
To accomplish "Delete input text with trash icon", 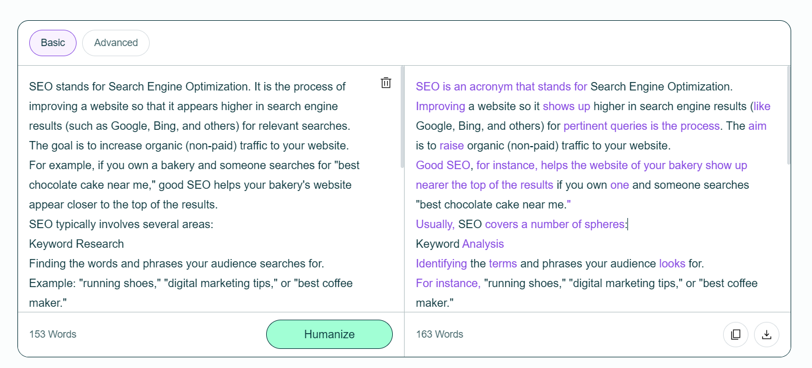I will point(386,83).
